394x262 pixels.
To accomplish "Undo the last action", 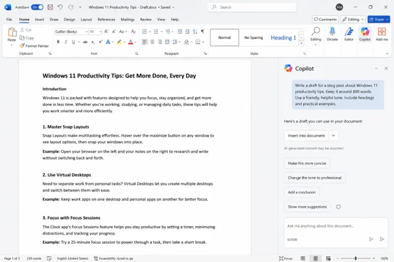I will [60, 8].
